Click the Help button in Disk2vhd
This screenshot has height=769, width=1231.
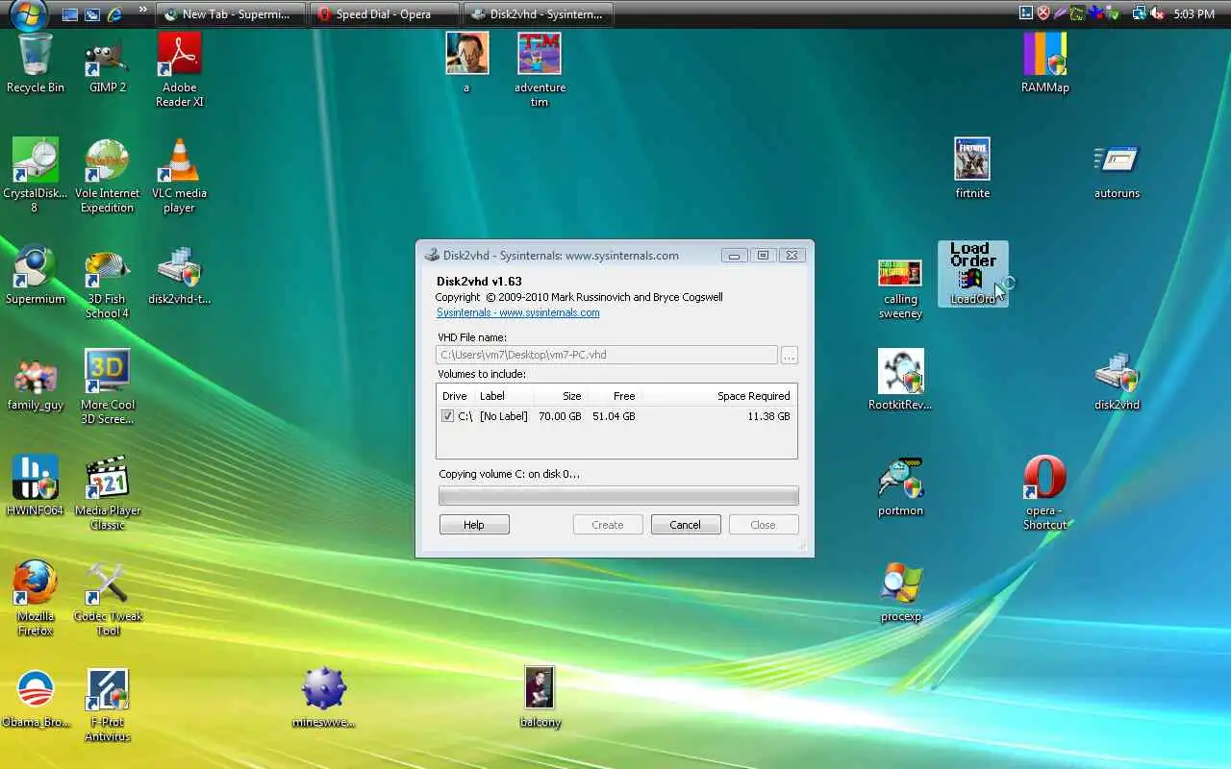[474, 525]
